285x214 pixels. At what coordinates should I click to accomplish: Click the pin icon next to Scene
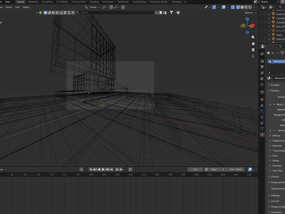[x=278, y=2]
